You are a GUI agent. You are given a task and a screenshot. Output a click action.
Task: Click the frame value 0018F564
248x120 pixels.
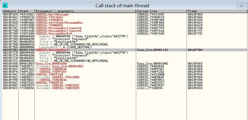tap(195, 23)
